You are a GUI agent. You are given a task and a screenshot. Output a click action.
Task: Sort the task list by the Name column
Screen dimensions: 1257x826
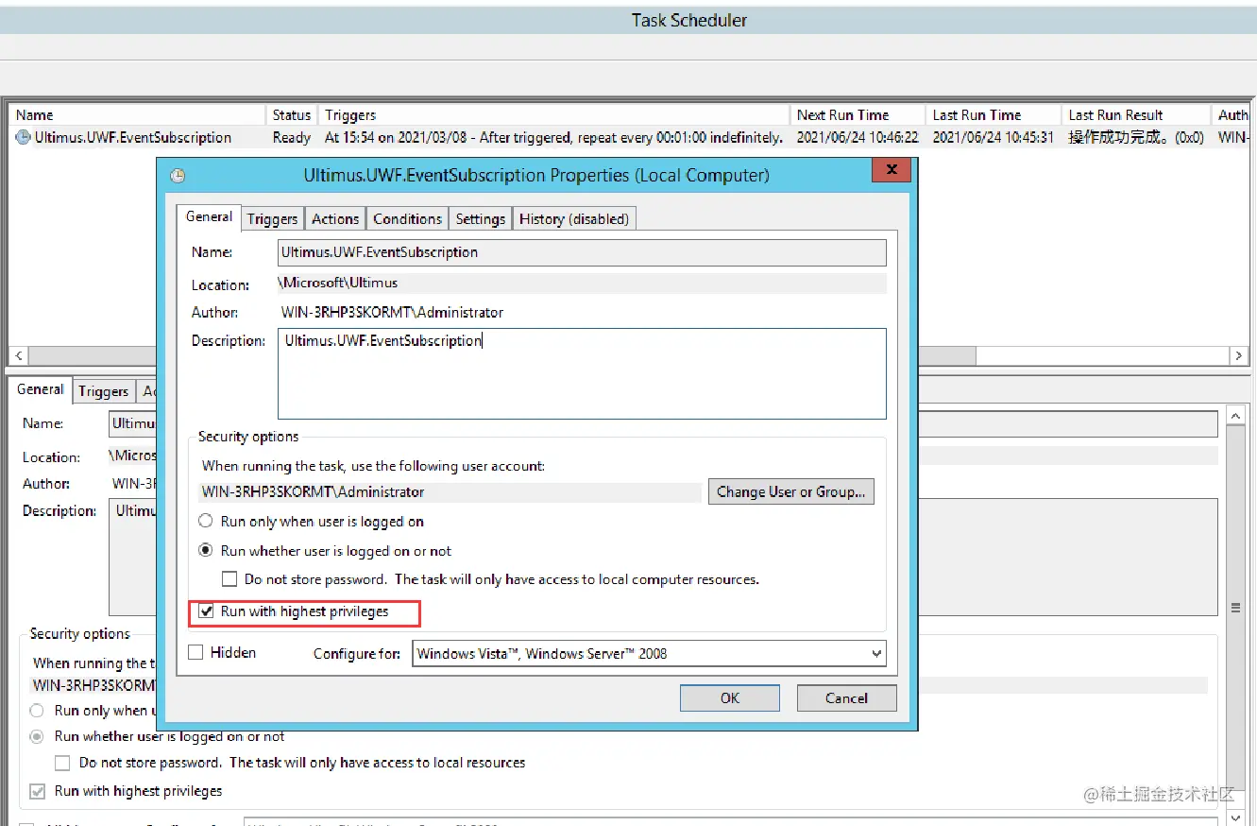(138, 114)
